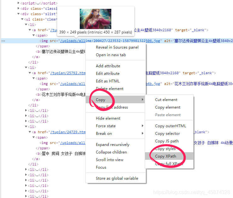
Task: Open the selected img src uploads link
Action: pos(110,41)
